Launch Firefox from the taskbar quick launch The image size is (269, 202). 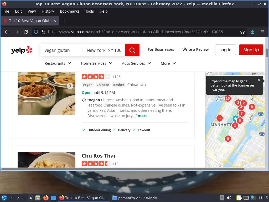click(46, 198)
